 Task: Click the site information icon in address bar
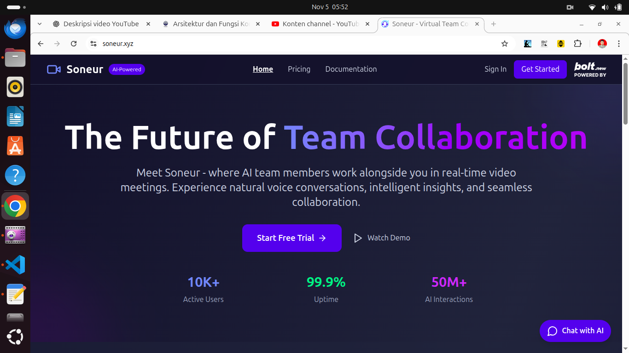(x=93, y=44)
